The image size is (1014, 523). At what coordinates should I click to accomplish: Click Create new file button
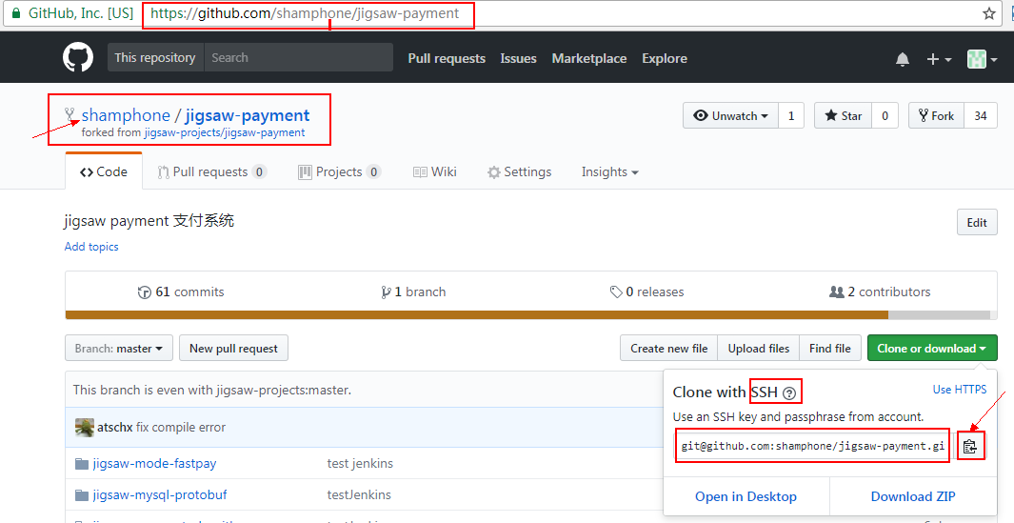pos(669,349)
